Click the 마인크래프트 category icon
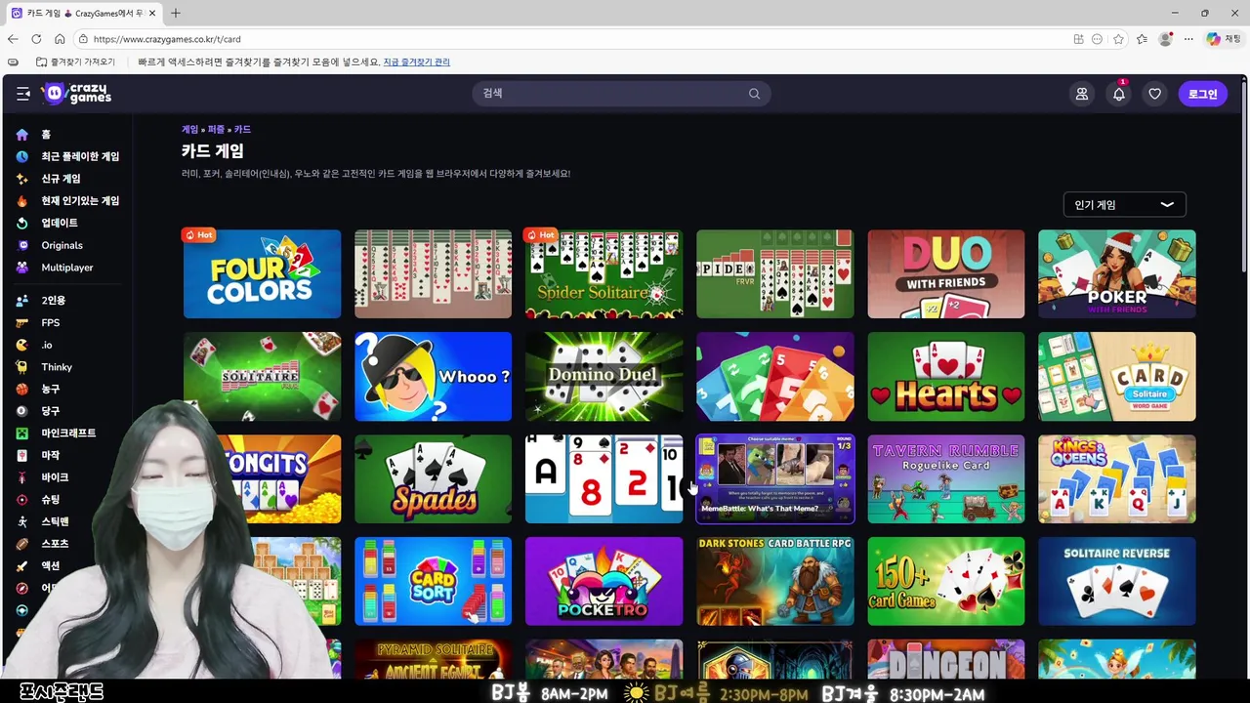The height and width of the screenshot is (703, 1250). [21, 433]
